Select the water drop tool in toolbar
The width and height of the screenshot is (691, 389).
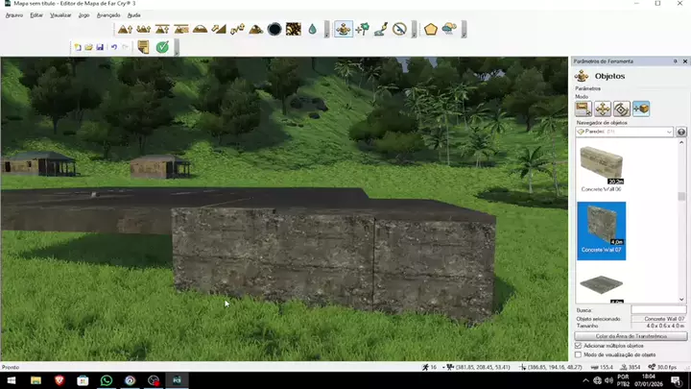(x=312, y=30)
